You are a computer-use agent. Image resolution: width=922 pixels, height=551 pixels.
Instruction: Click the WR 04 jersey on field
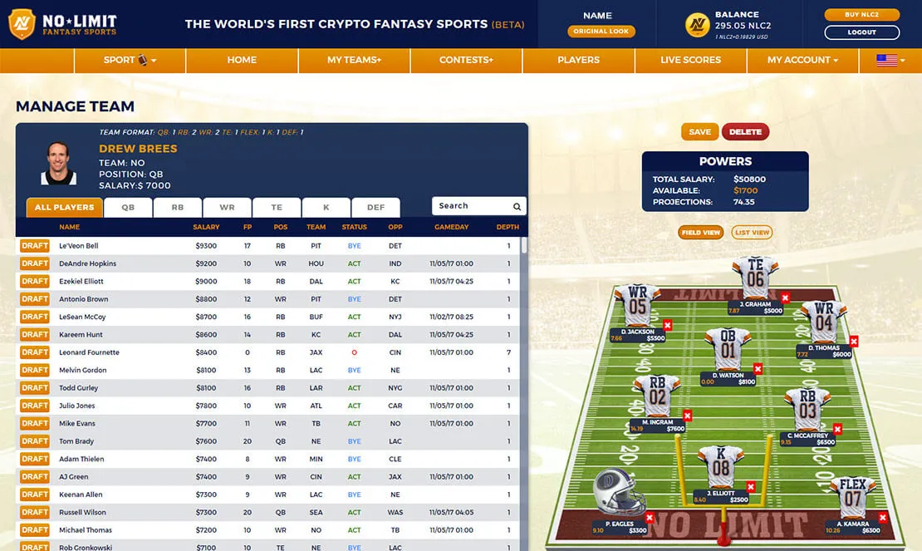coord(824,321)
